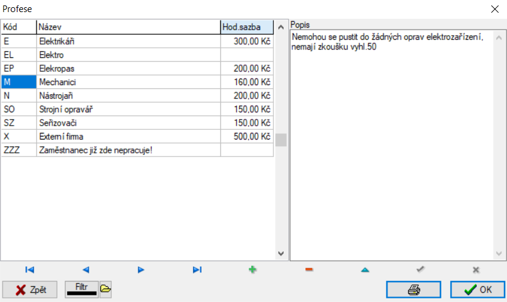Screen dimensions: 507x302
Task: Post changes with gray checkmark icon
Action: point(420,269)
